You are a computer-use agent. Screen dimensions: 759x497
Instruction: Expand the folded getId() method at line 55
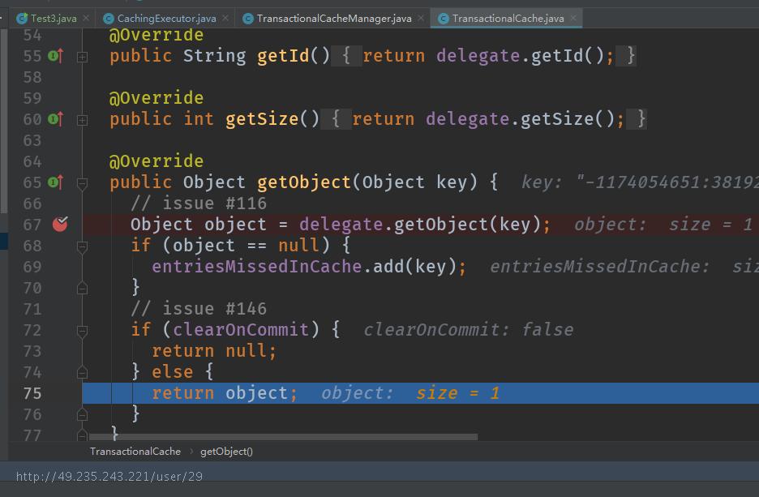coord(82,57)
